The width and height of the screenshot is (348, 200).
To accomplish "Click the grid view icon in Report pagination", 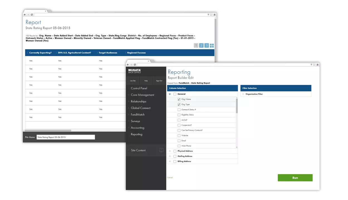I will point(212,46).
